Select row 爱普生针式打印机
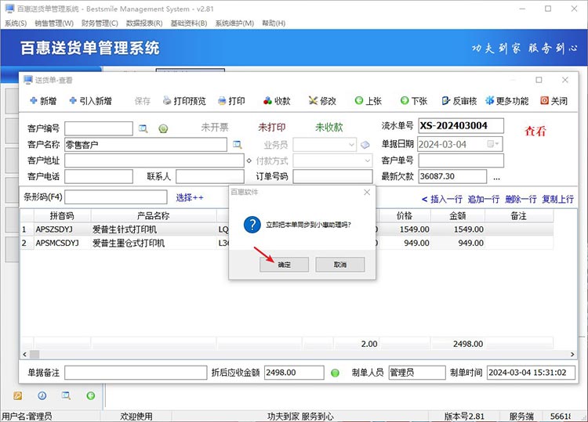 (x=287, y=229)
